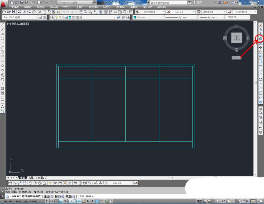The width and height of the screenshot is (264, 204).
Task: Click the keyword search input field
Action: [x=168, y=3]
